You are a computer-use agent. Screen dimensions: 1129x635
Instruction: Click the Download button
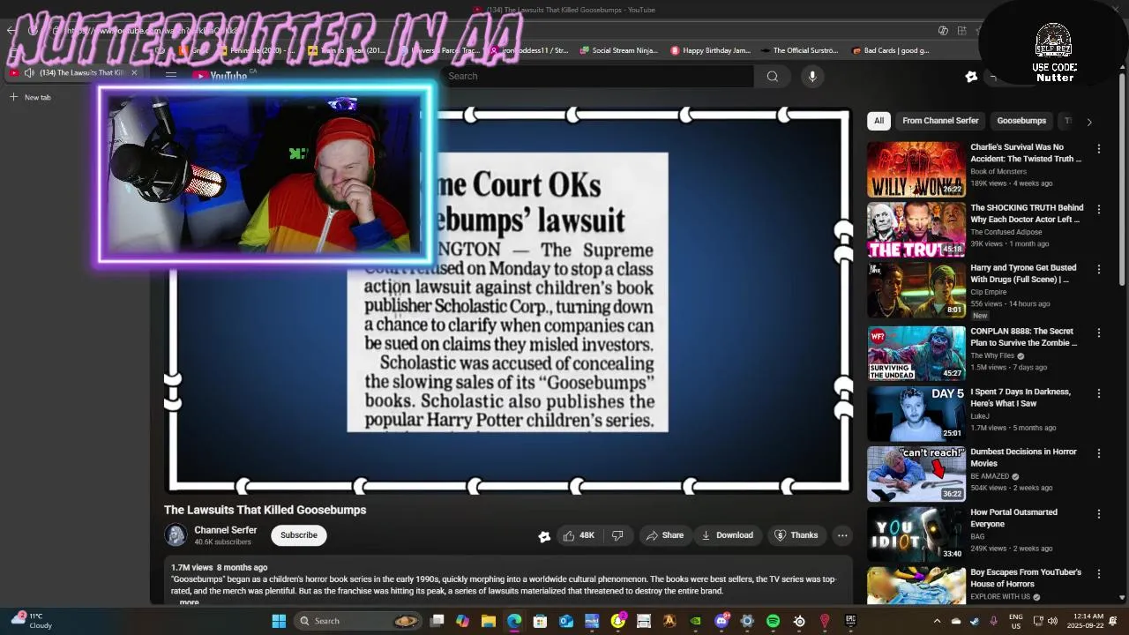(x=728, y=535)
